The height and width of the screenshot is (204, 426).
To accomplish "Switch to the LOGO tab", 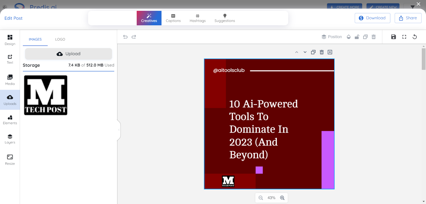I will (x=60, y=39).
